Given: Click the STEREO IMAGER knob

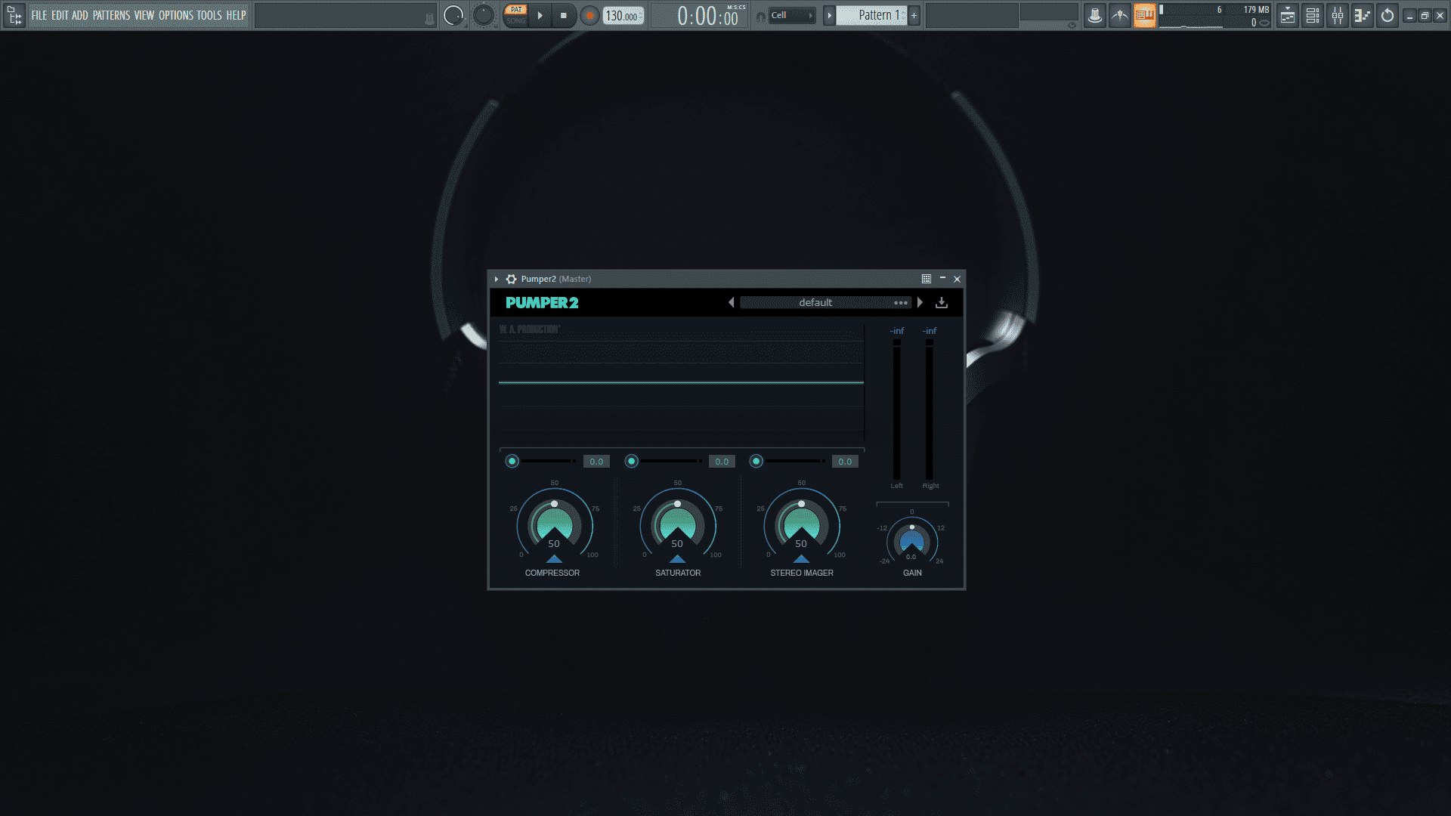Looking at the screenshot, I should (801, 525).
